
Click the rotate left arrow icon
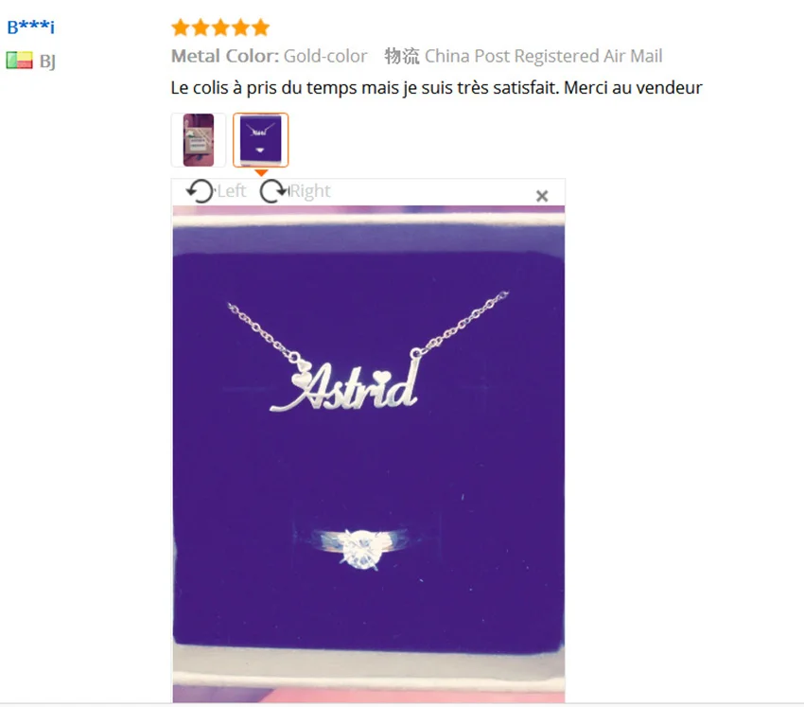200,191
